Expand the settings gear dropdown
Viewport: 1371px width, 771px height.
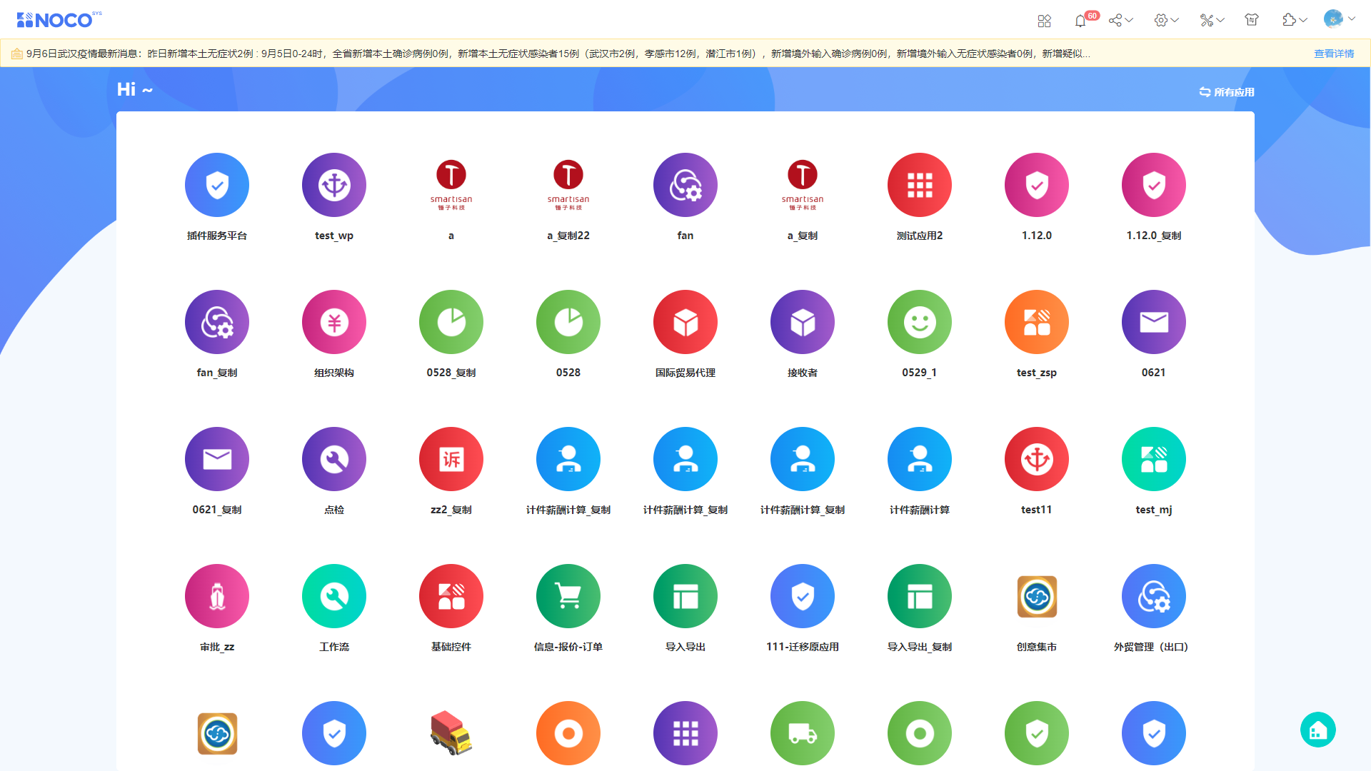1167,20
